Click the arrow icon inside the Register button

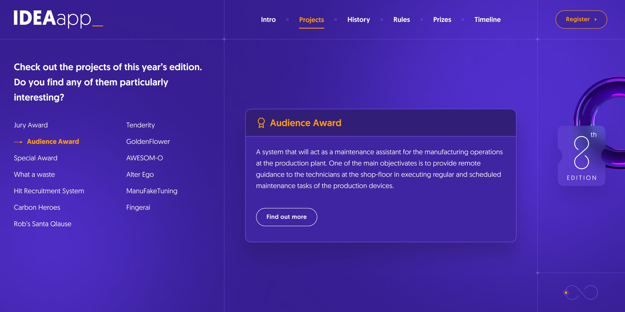click(x=596, y=19)
